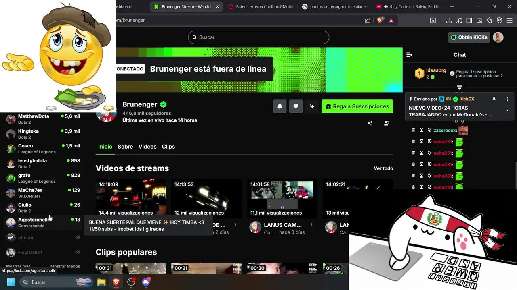
Task: Click the person icon next to share icon
Action: coord(387,123)
